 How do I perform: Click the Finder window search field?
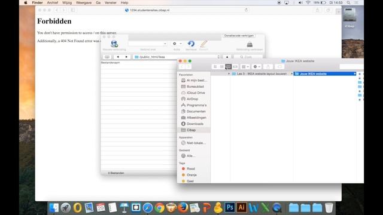pos(351,66)
